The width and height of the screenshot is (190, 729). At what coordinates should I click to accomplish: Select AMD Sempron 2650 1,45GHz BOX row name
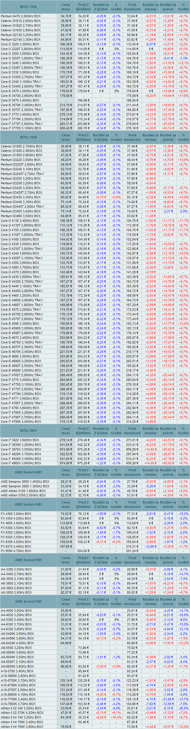coord(25,482)
